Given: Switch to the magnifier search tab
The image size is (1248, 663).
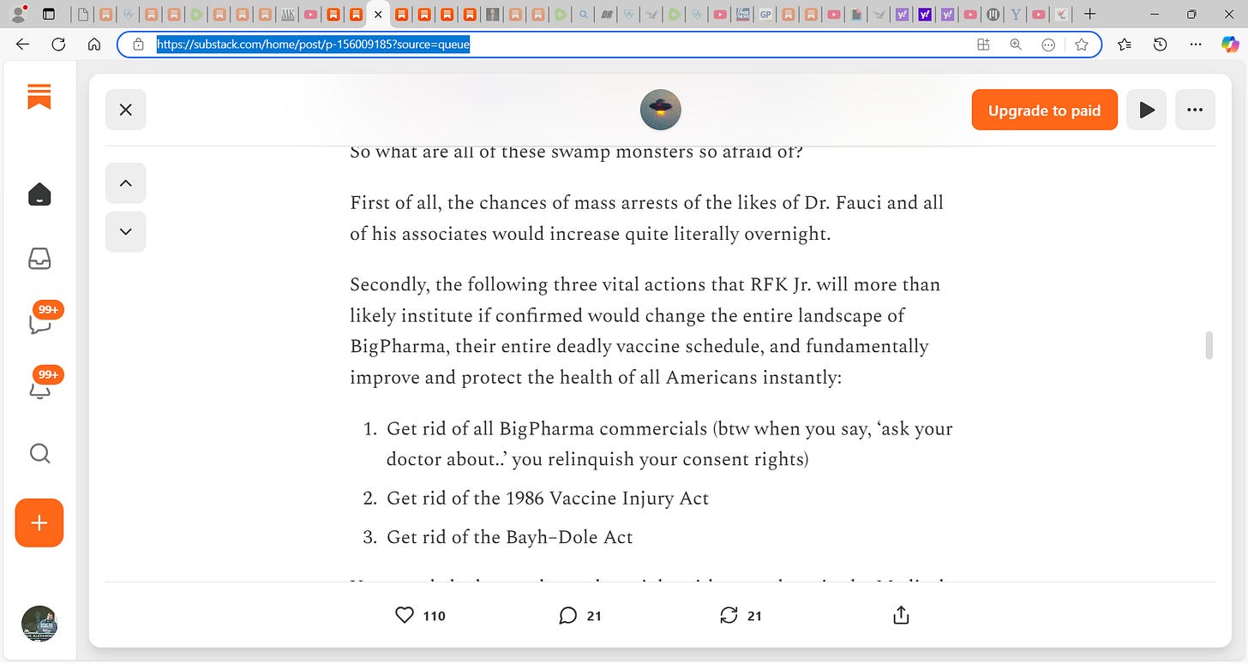Looking at the screenshot, I should click(584, 14).
